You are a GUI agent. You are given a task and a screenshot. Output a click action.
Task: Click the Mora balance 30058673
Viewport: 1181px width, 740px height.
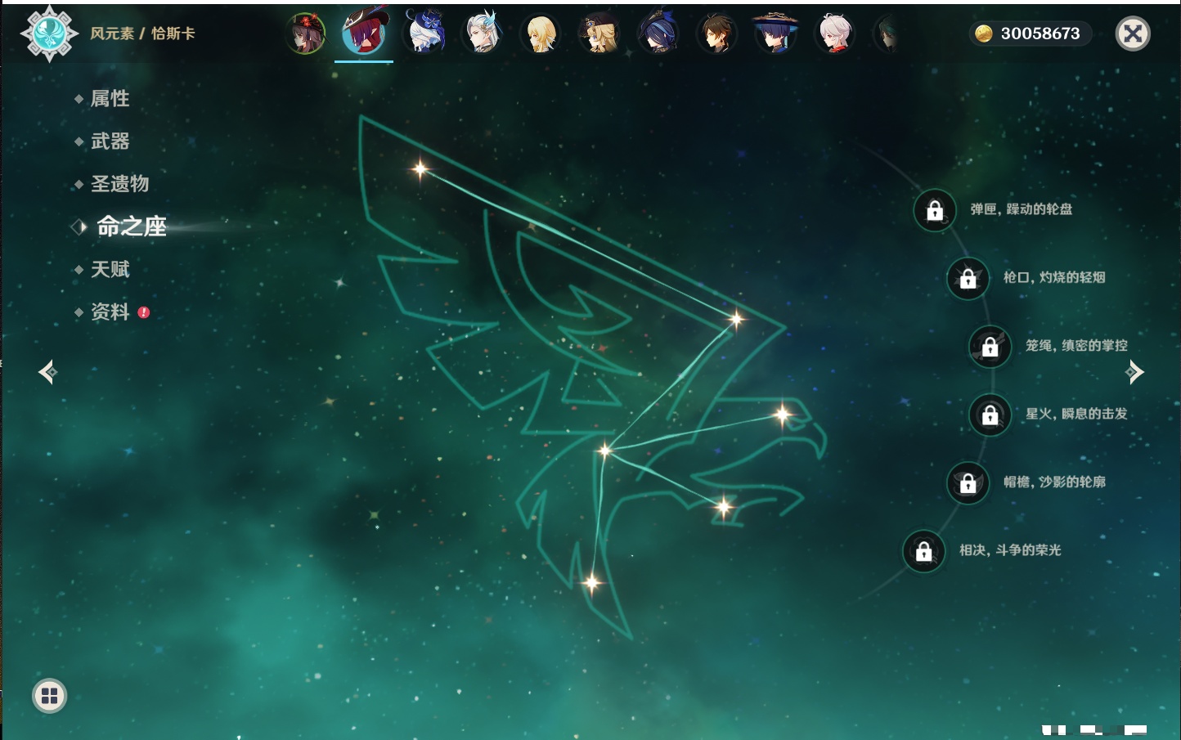[x=1040, y=34]
